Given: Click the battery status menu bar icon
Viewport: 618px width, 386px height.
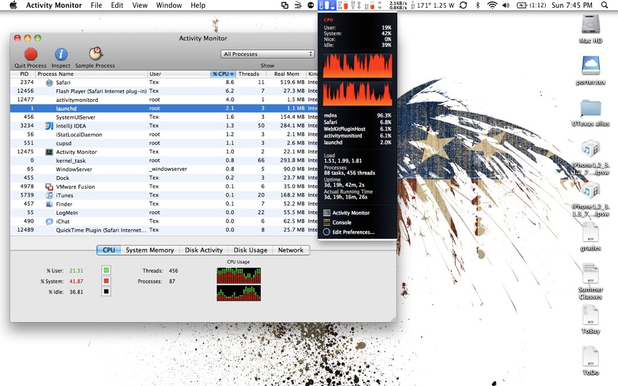Looking at the screenshot, I should pyautogui.click(x=531, y=5).
